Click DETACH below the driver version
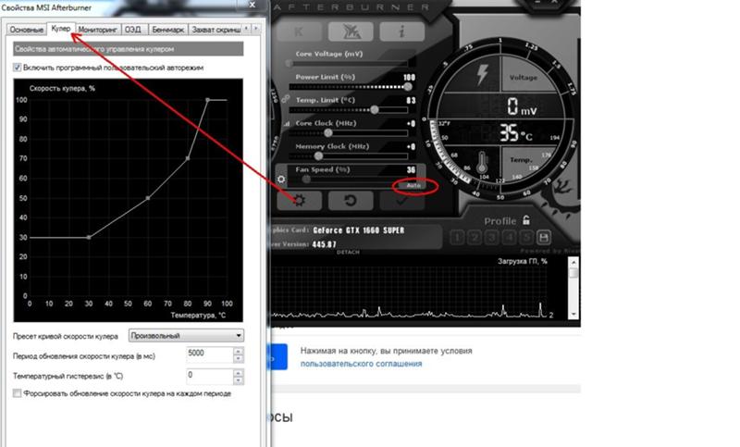This screenshot has width=740, height=447. tap(348, 253)
